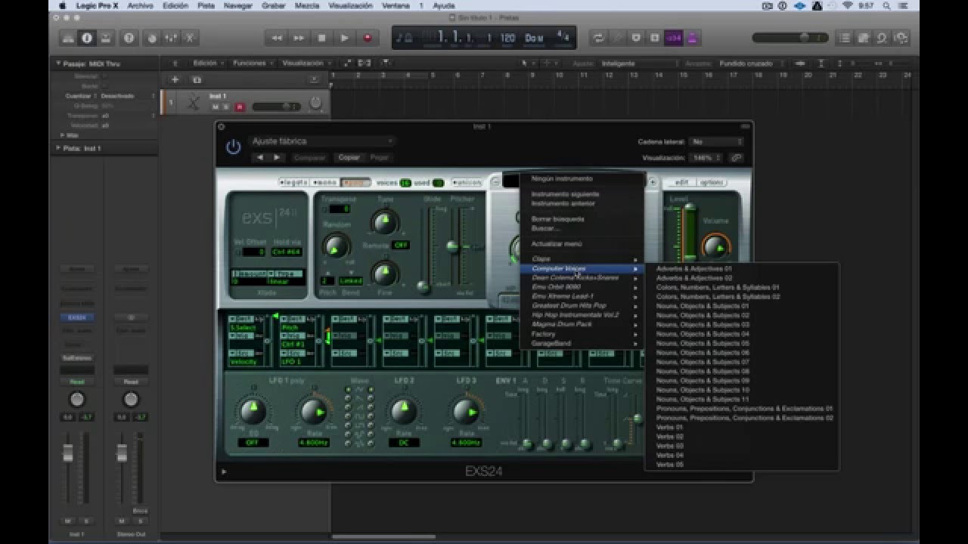Open Note Pads button

(x=863, y=38)
